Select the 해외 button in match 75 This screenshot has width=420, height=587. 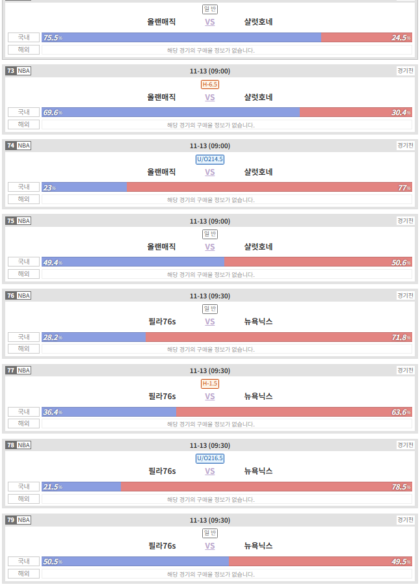click(x=23, y=274)
